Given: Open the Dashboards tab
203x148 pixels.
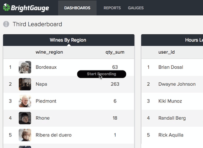Looking at the screenshot, I should point(77,8).
